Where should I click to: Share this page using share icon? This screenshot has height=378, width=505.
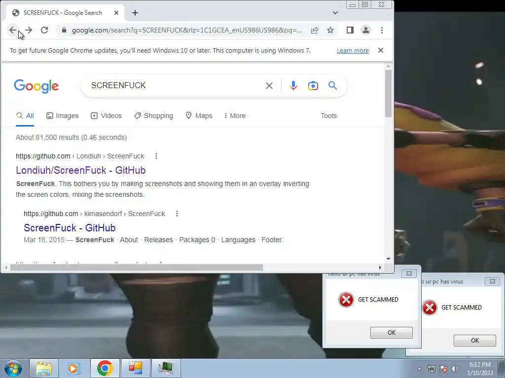click(315, 30)
